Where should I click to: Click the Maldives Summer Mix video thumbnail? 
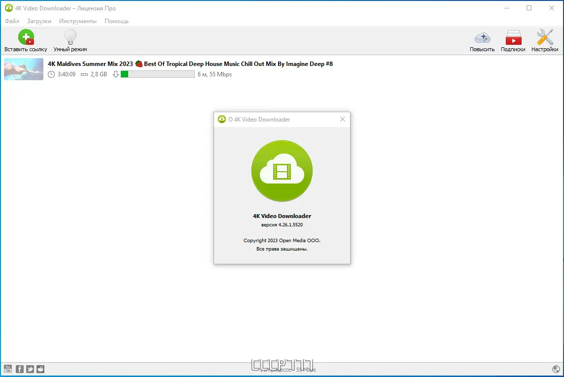[24, 69]
